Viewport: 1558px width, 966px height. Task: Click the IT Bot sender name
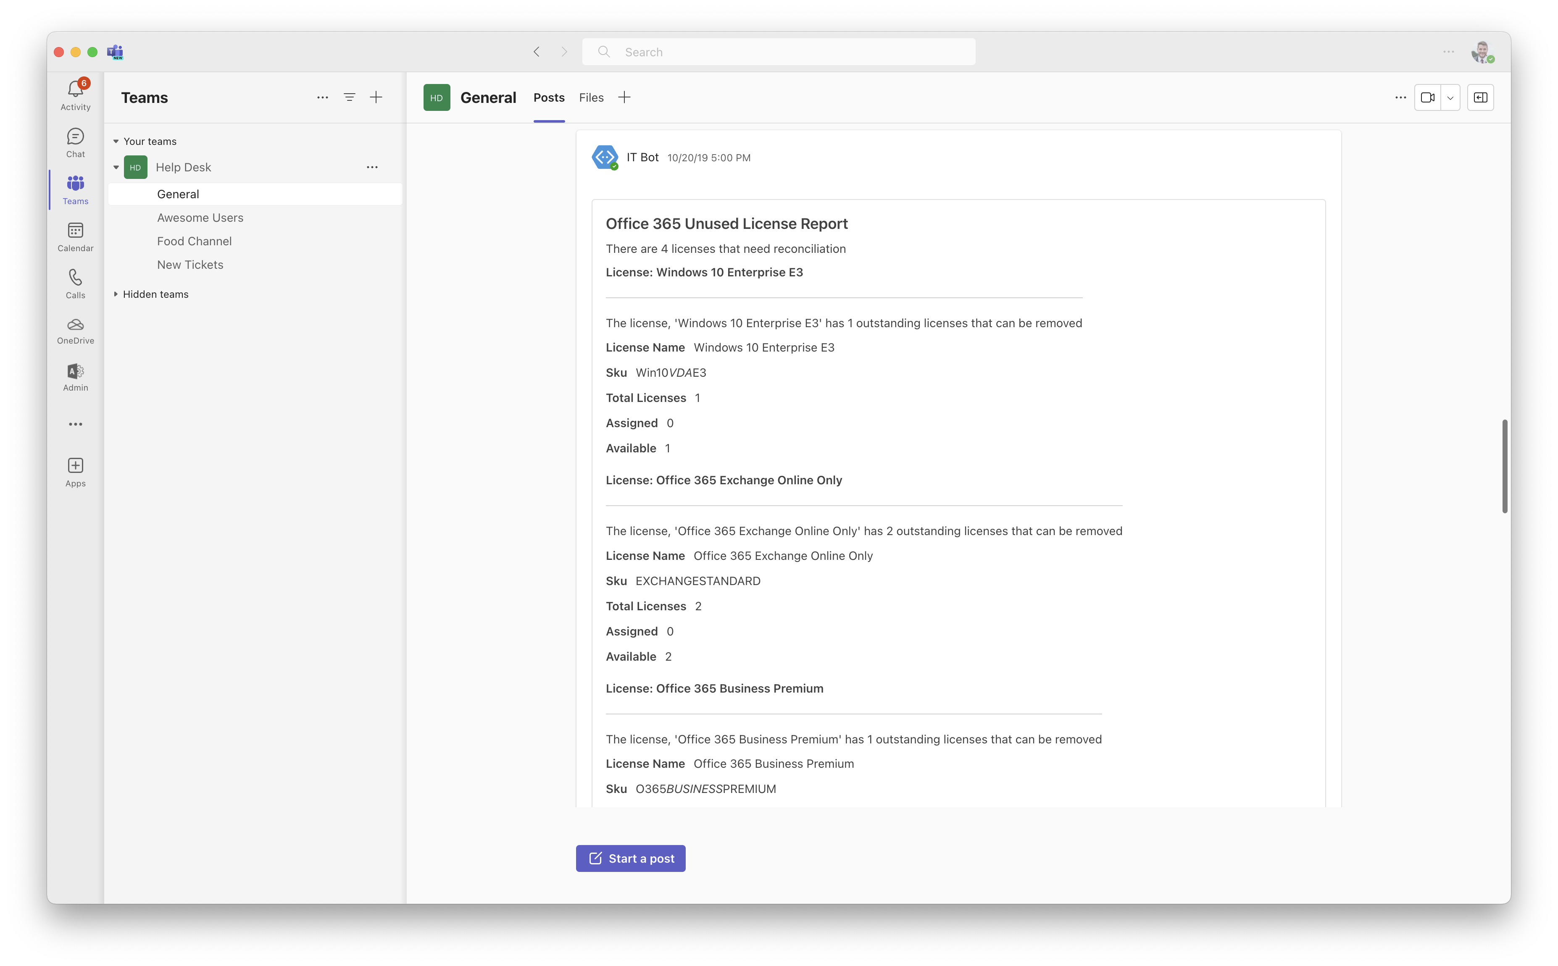pos(642,157)
